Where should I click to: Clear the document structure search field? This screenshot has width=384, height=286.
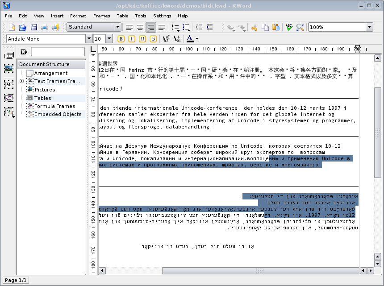pos(24,52)
